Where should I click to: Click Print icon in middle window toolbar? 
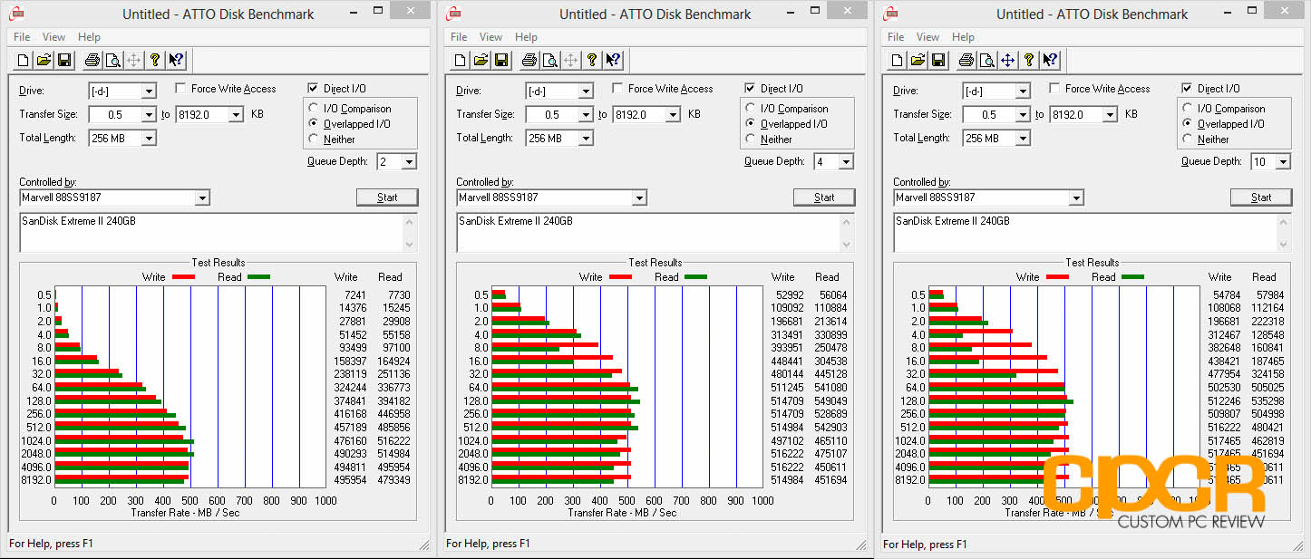pos(529,60)
